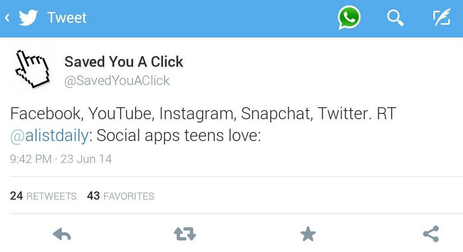Click the Twitter bird logo
463x252 pixels.
(28, 18)
